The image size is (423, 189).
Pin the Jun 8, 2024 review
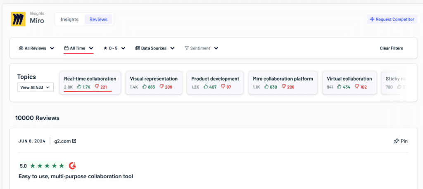click(x=401, y=141)
